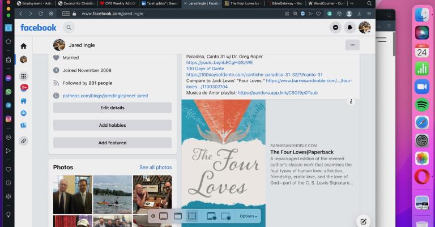Viewport: 435px width, 227px height.
Task: Click the search tabs magnifier icon
Action: pos(369,3)
